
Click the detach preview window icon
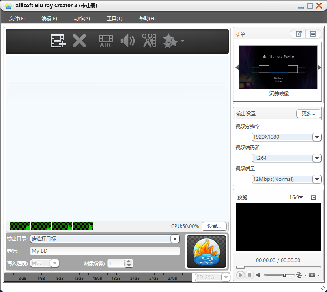[x=314, y=197]
